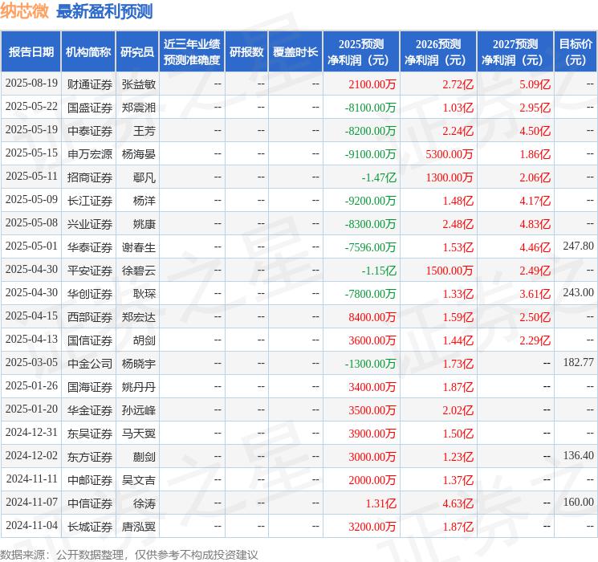Click 东方证券 institution name

pos(90,457)
